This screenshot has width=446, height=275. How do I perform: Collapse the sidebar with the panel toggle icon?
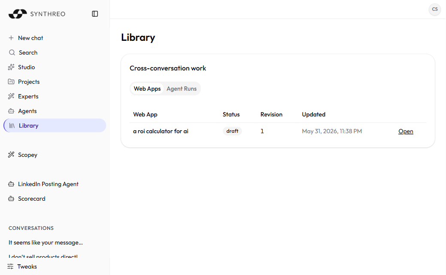(x=95, y=14)
